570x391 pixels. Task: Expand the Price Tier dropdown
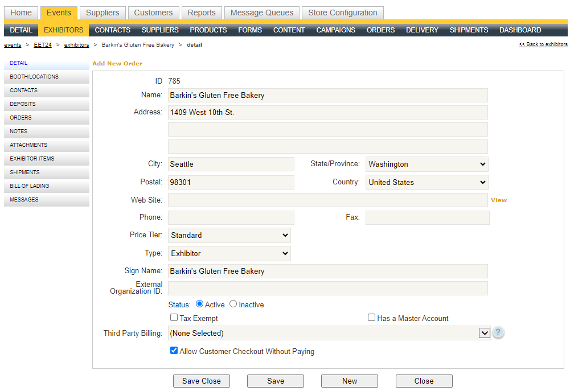click(229, 235)
